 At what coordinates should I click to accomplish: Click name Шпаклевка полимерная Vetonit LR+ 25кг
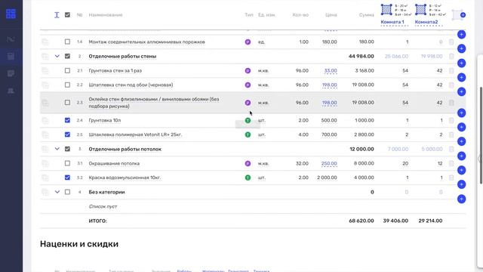click(x=135, y=134)
